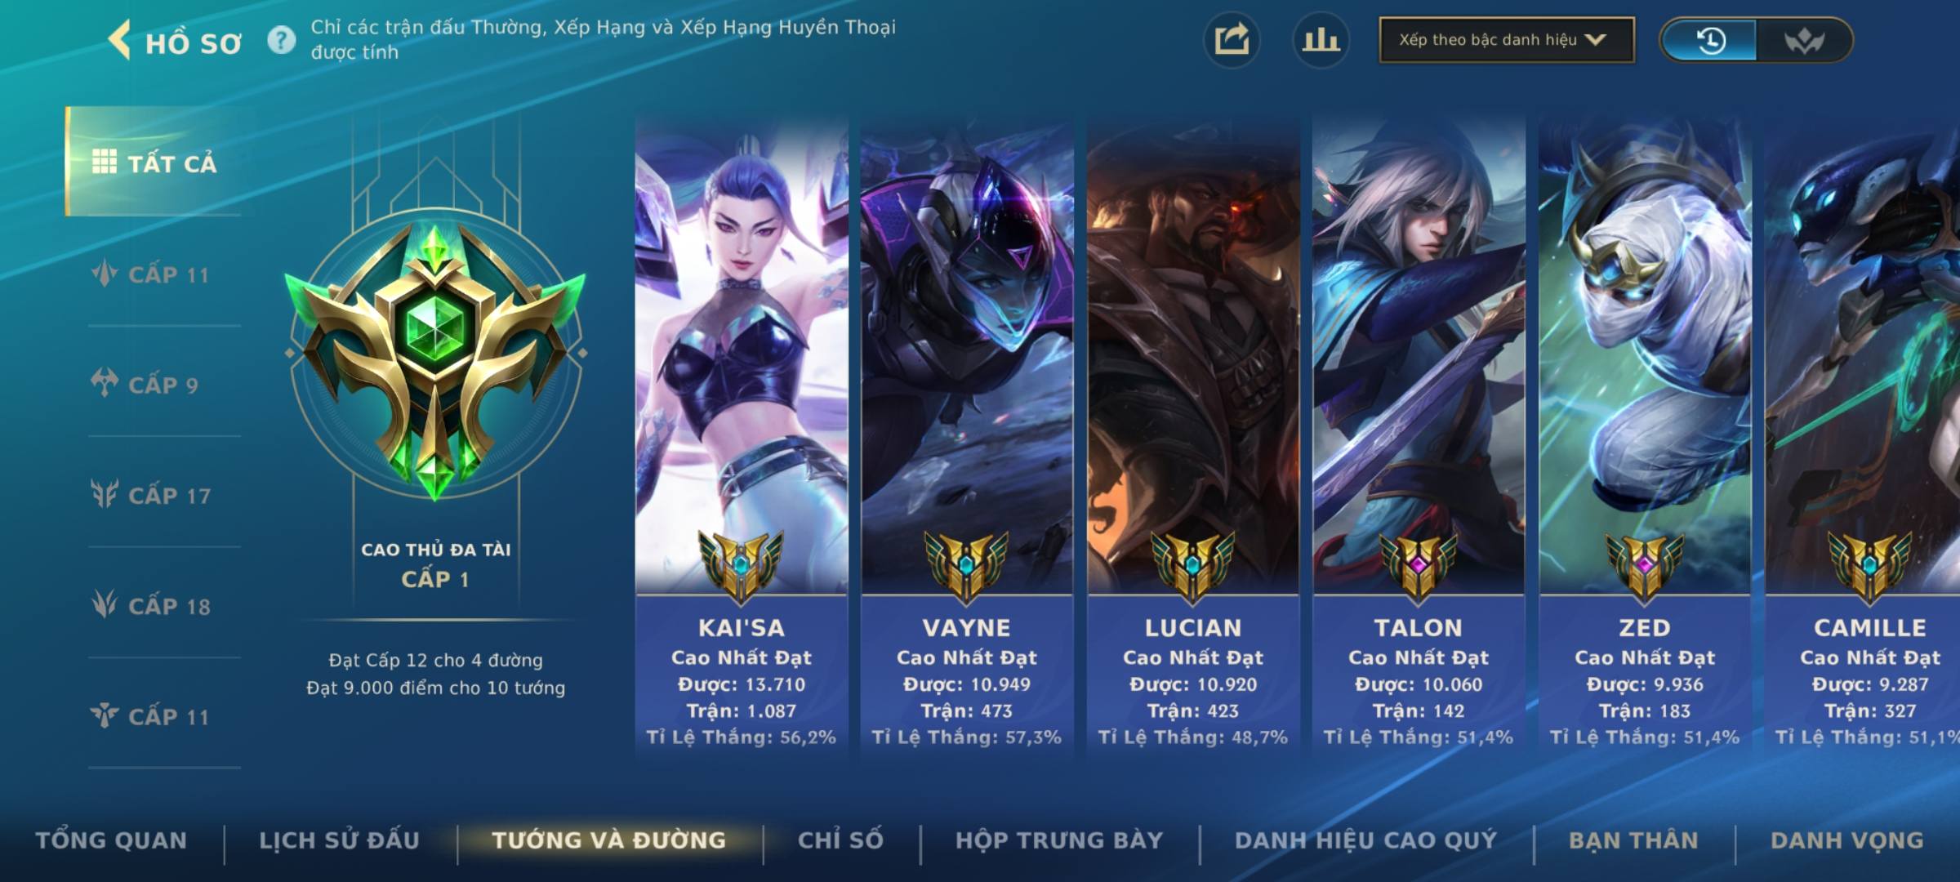The image size is (1960, 882).
Task: Expand the Xếp theo bậc danh hiệu dropdown
Action: [1507, 40]
